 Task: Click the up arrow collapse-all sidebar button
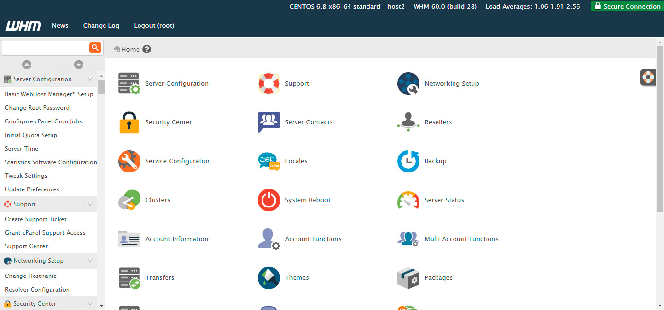pyautogui.click(x=26, y=65)
